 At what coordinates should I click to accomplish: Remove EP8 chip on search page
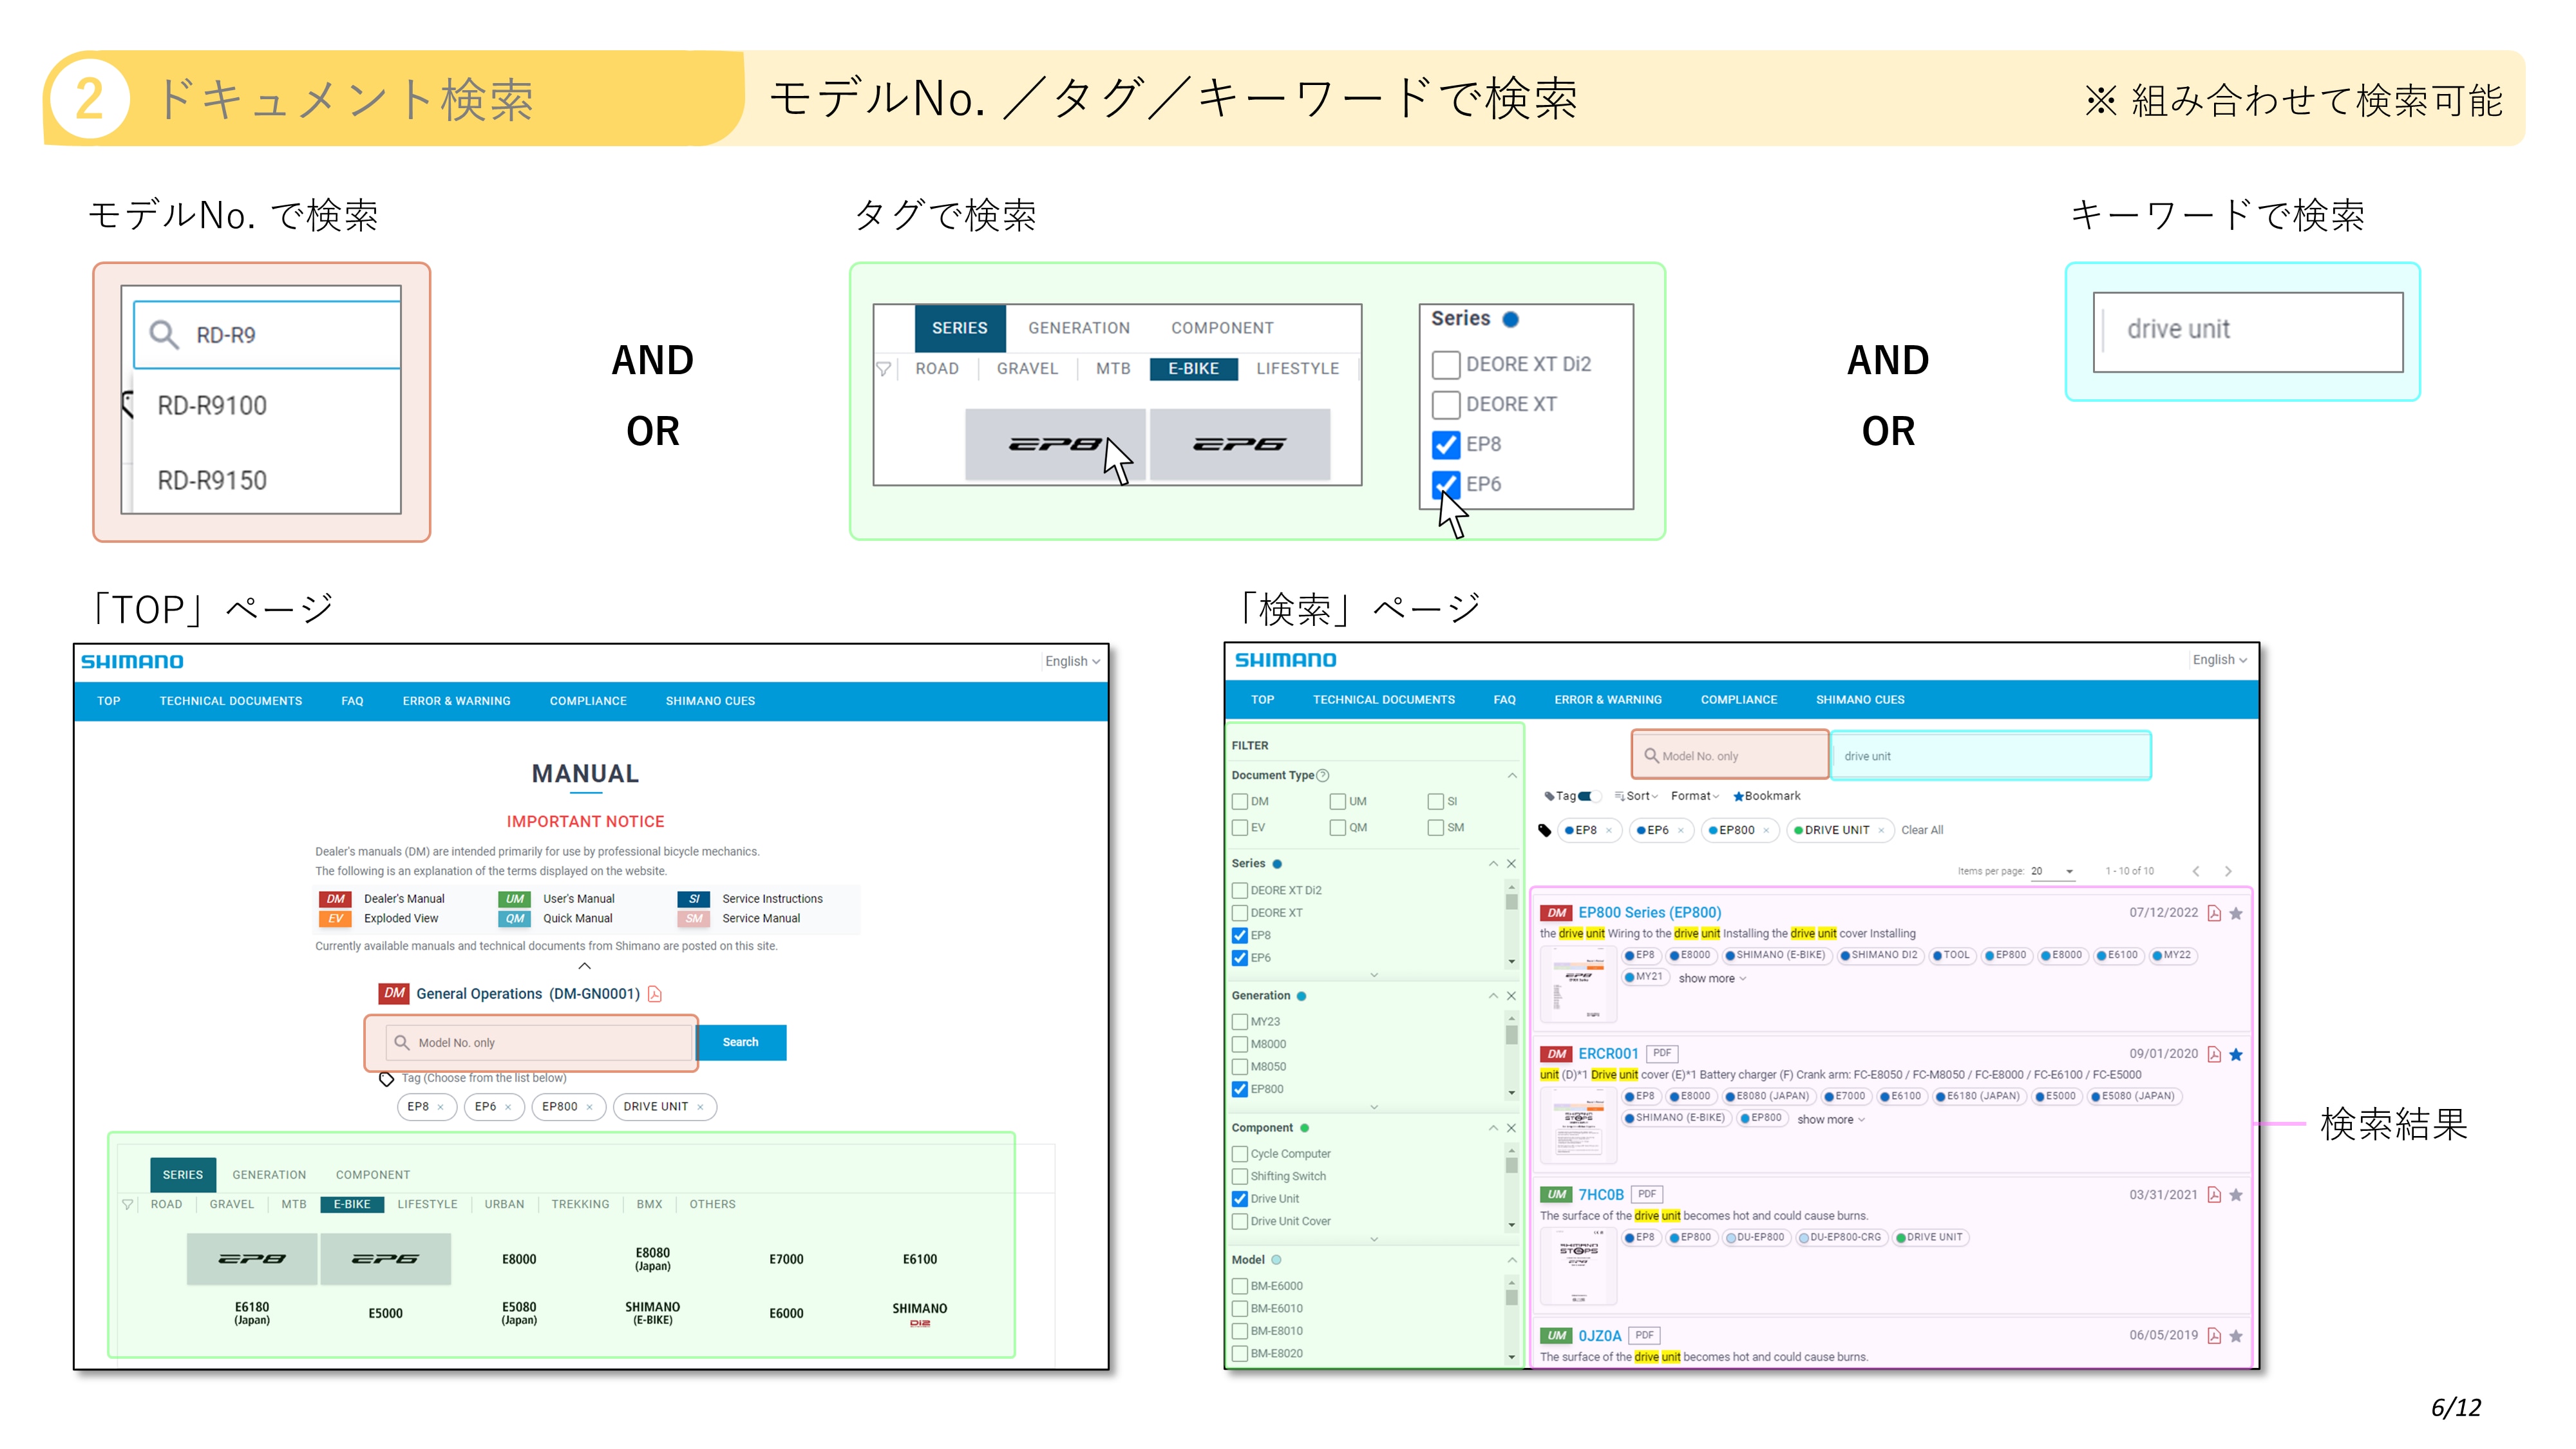(1609, 831)
